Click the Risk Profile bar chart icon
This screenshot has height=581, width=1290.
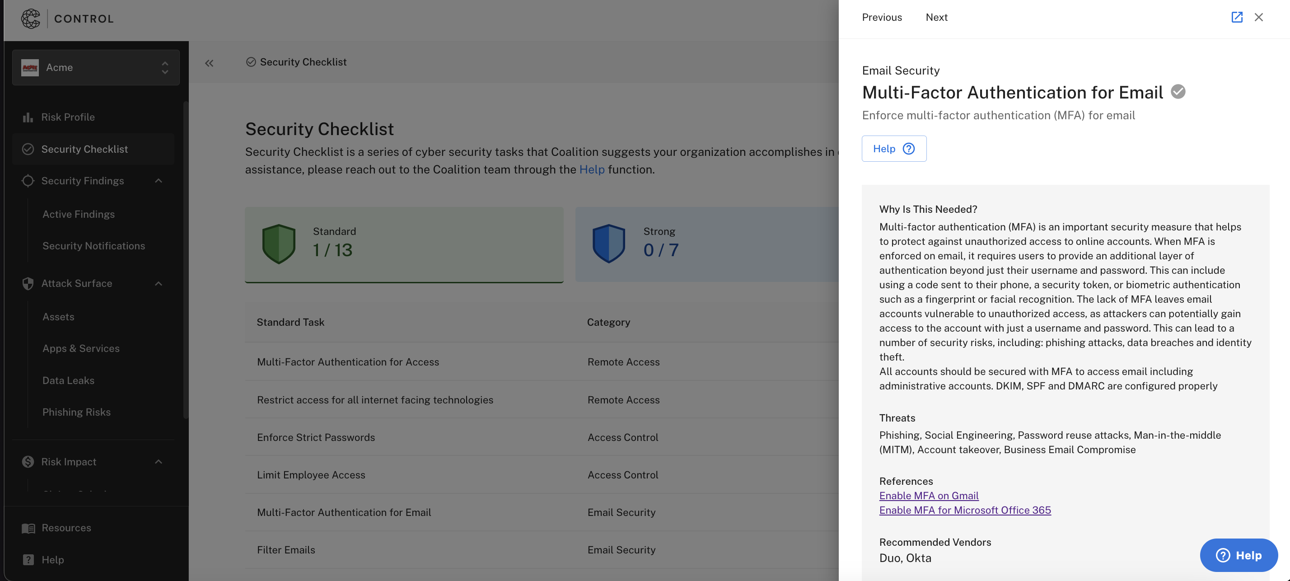tap(28, 117)
